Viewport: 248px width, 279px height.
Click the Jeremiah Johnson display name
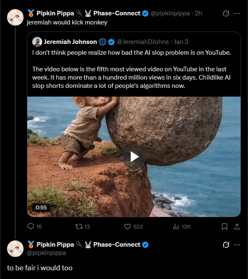coord(70,42)
